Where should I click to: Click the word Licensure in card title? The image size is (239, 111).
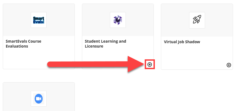(94, 46)
